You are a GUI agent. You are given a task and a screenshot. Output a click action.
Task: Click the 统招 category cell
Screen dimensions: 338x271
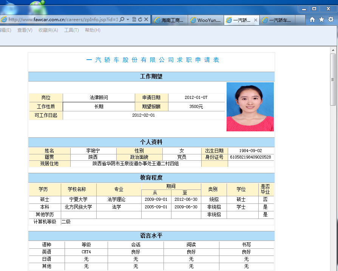point(214,200)
